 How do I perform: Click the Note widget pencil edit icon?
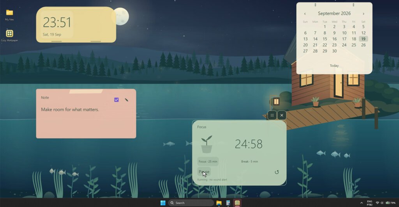tap(127, 100)
